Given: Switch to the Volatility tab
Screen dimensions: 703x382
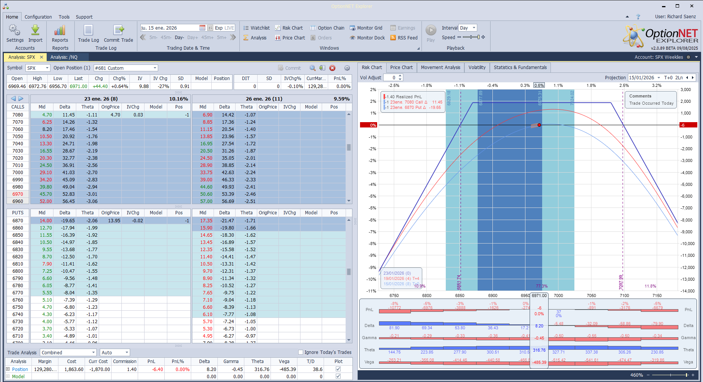Looking at the screenshot, I should pos(477,68).
